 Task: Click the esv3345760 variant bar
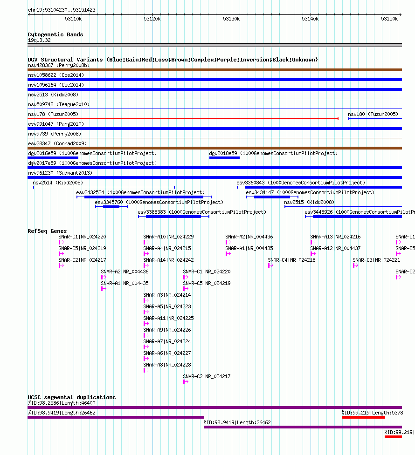pos(111,207)
